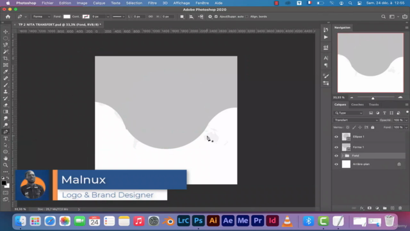Select the Brush tool

click(x=6, y=85)
